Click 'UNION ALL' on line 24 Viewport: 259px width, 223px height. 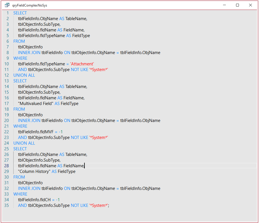[x=24, y=143]
